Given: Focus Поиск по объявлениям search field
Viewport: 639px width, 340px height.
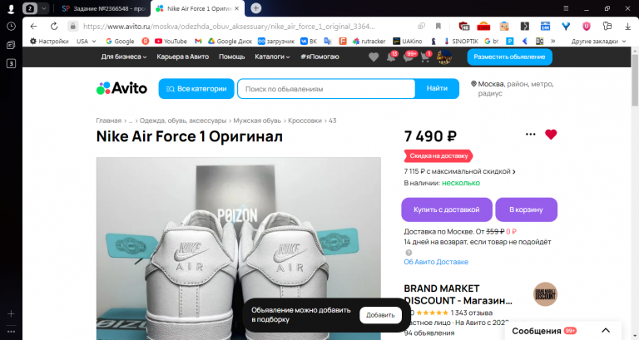Looking at the screenshot, I should point(326,89).
